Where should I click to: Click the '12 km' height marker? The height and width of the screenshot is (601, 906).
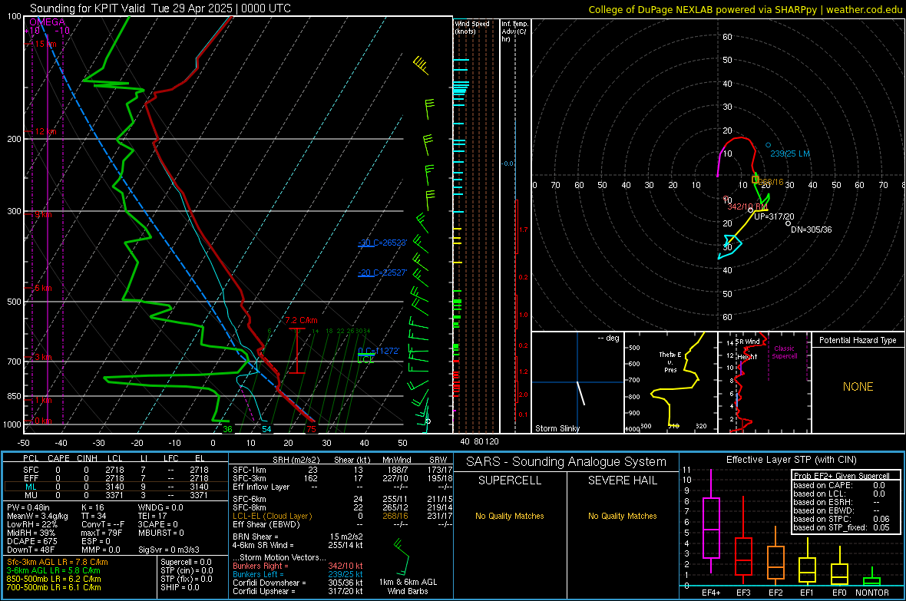(x=44, y=131)
